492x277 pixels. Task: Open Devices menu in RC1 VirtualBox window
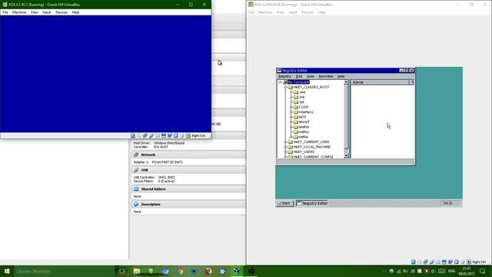(61, 12)
